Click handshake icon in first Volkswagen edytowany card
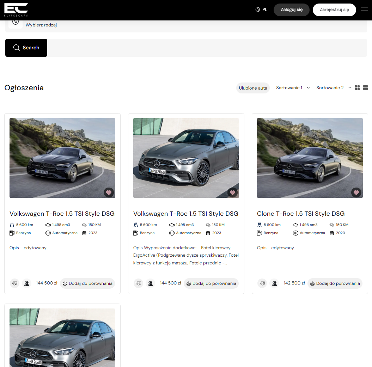 tap(15, 283)
